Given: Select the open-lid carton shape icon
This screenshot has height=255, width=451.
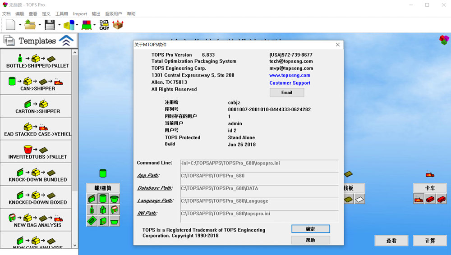Looking at the screenshot, I should tap(92, 199).
